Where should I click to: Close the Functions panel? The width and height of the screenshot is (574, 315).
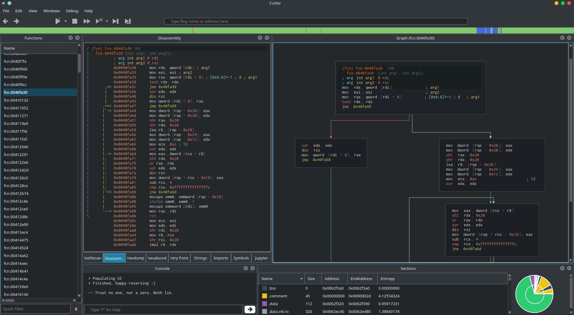pos(77,38)
